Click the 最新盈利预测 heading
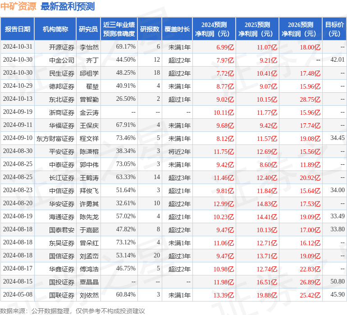Viewport: 347px width, 315px height. pyautogui.click(x=68, y=6)
